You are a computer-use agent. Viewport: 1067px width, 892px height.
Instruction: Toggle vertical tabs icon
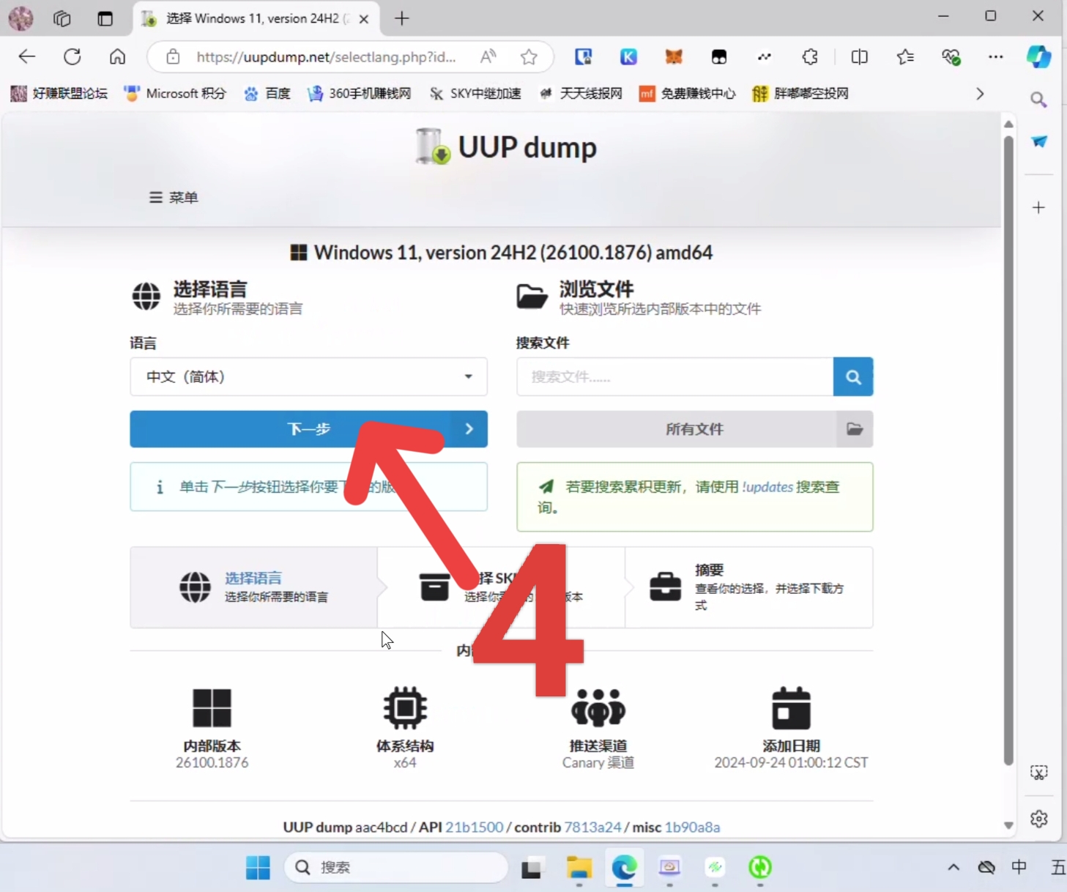pos(105,18)
